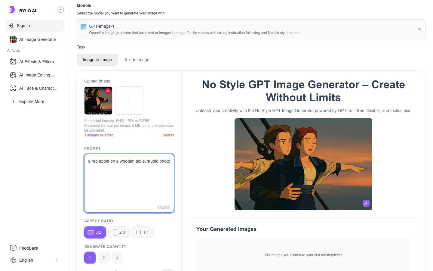Click the "43/2000" character counter
Screen dimensions: 433x271
(x=163, y=207)
